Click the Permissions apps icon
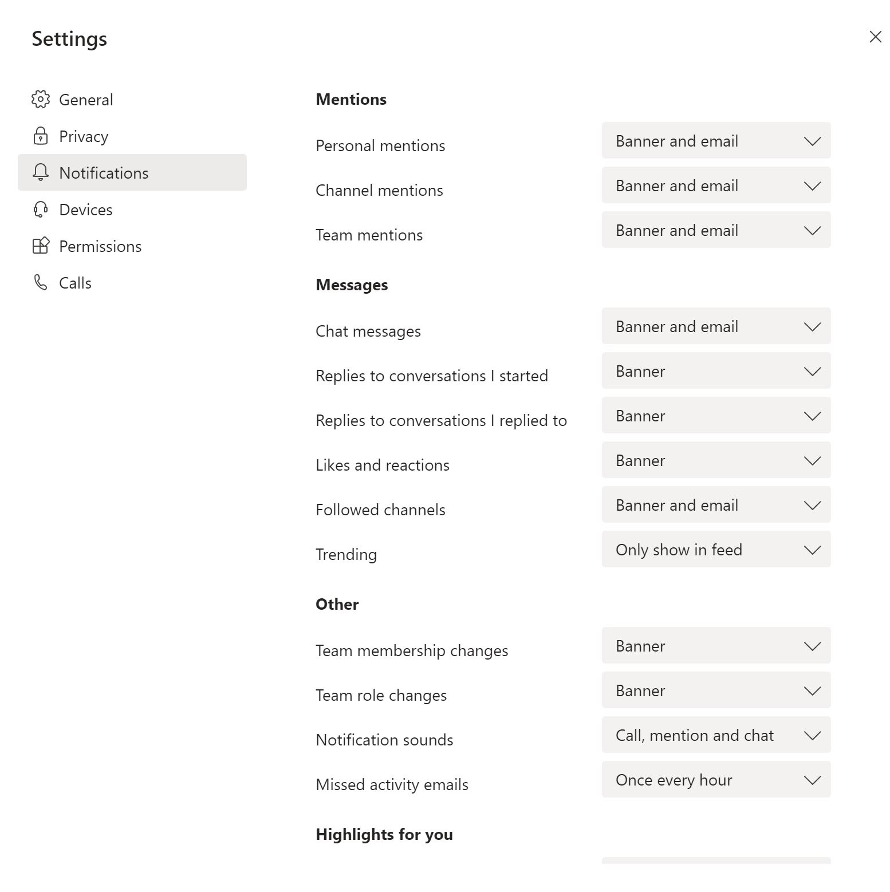Viewport: 890px width, 892px height. pyautogui.click(x=40, y=246)
